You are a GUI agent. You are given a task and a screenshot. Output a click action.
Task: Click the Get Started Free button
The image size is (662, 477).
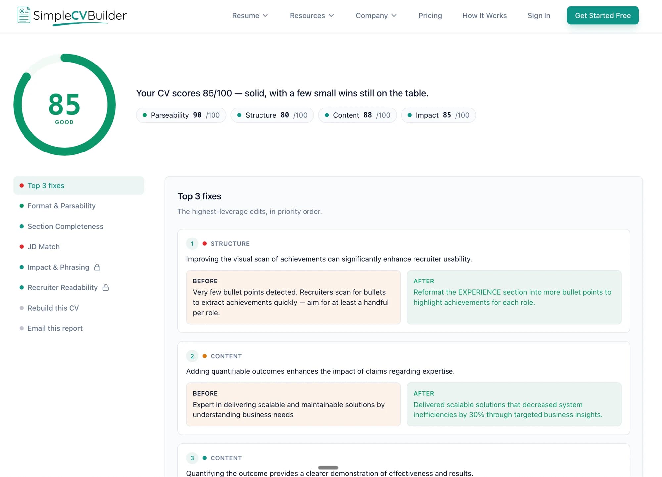coord(603,15)
